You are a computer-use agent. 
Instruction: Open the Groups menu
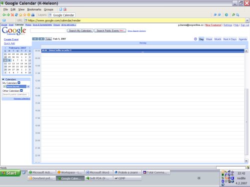[x=48, y=9]
